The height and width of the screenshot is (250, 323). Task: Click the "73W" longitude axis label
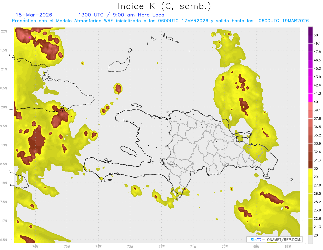pos(130,246)
